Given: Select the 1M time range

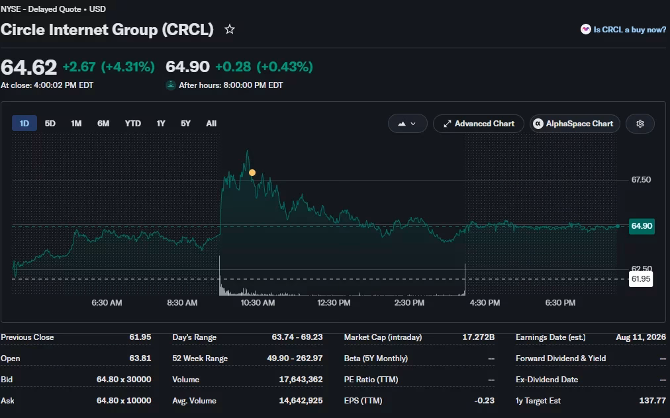Looking at the screenshot, I should click(x=76, y=124).
